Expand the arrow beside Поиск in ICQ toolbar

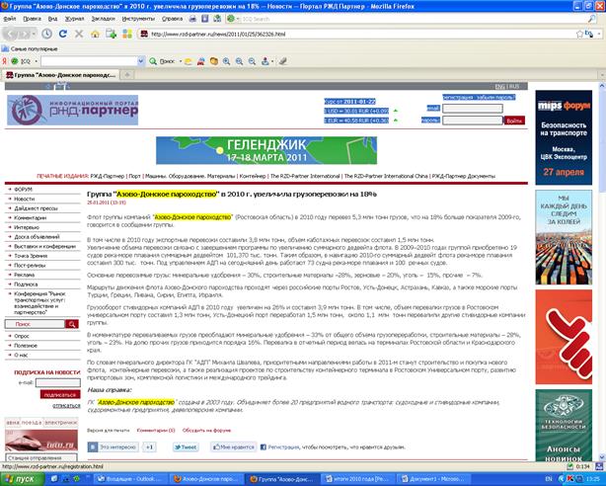[181, 61]
